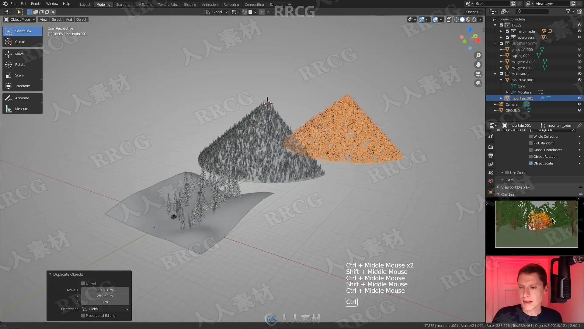The height and width of the screenshot is (329, 584).
Task: Expand the Viewport Display panel
Action: pos(515,187)
